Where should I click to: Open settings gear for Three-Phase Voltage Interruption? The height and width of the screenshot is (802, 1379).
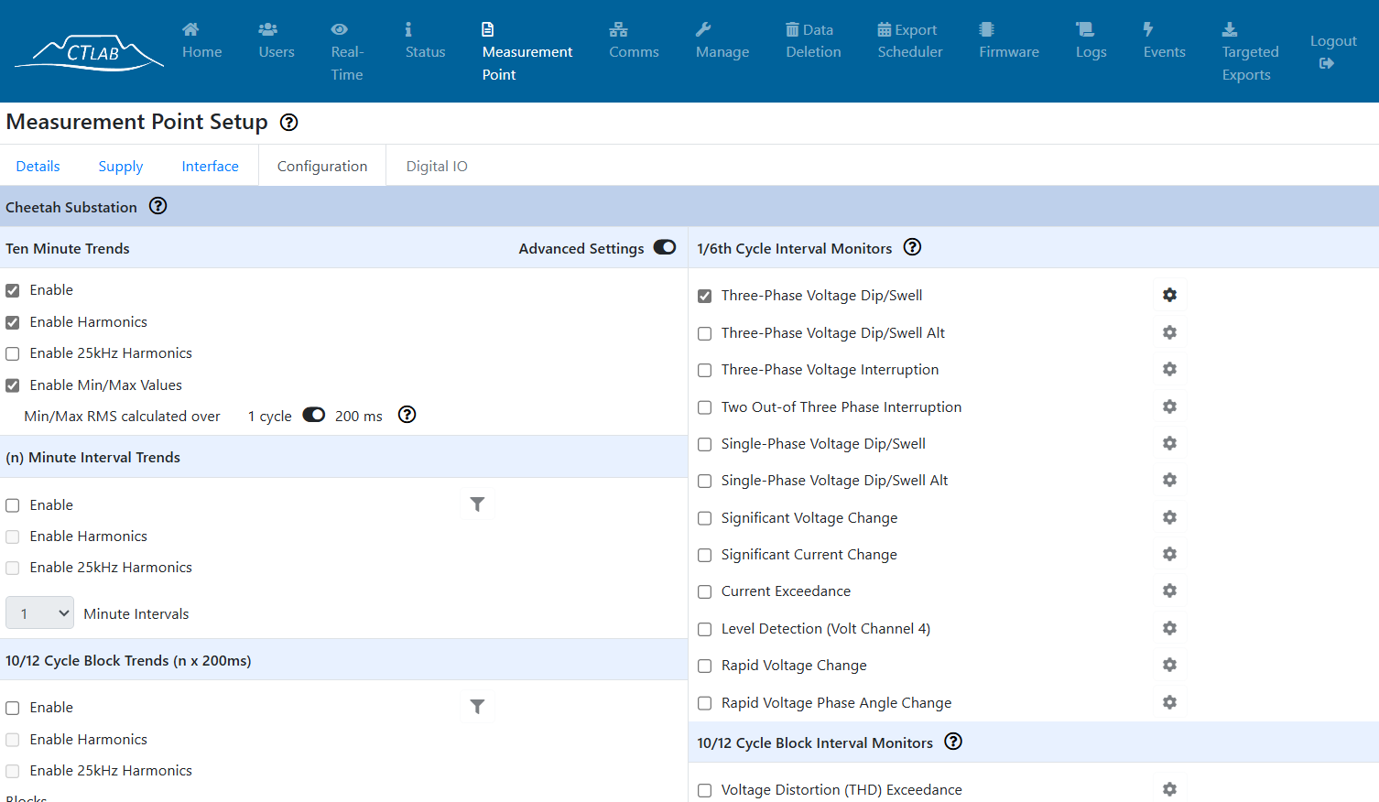pyautogui.click(x=1169, y=369)
